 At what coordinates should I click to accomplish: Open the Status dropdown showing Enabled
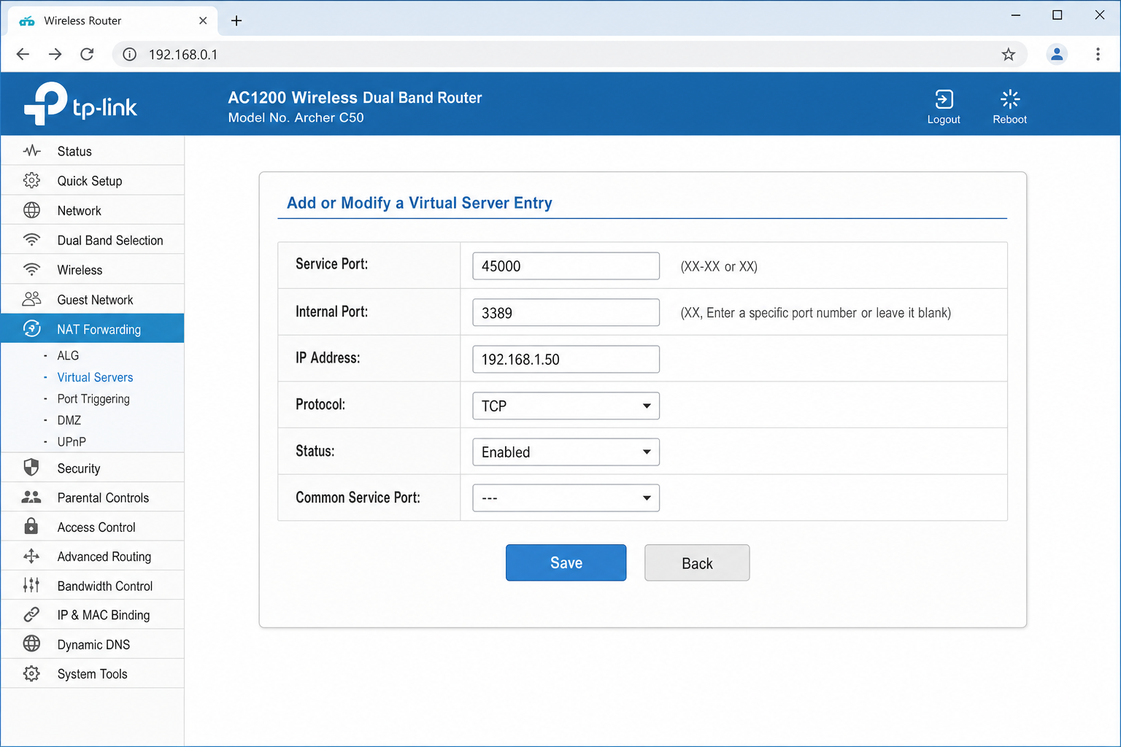[x=566, y=452]
